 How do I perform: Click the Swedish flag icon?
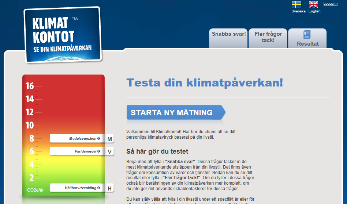click(296, 4)
